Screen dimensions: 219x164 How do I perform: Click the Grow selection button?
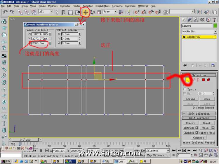(x=207, y=99)
